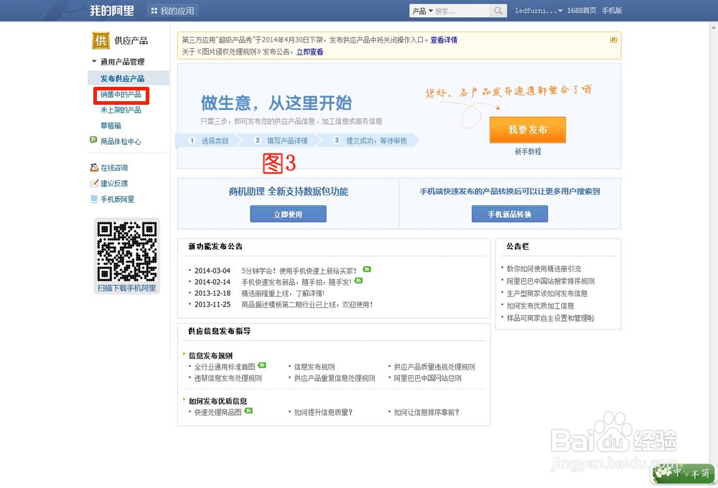
Task: Open the ledfurni account dropdown
Action: 538,11
